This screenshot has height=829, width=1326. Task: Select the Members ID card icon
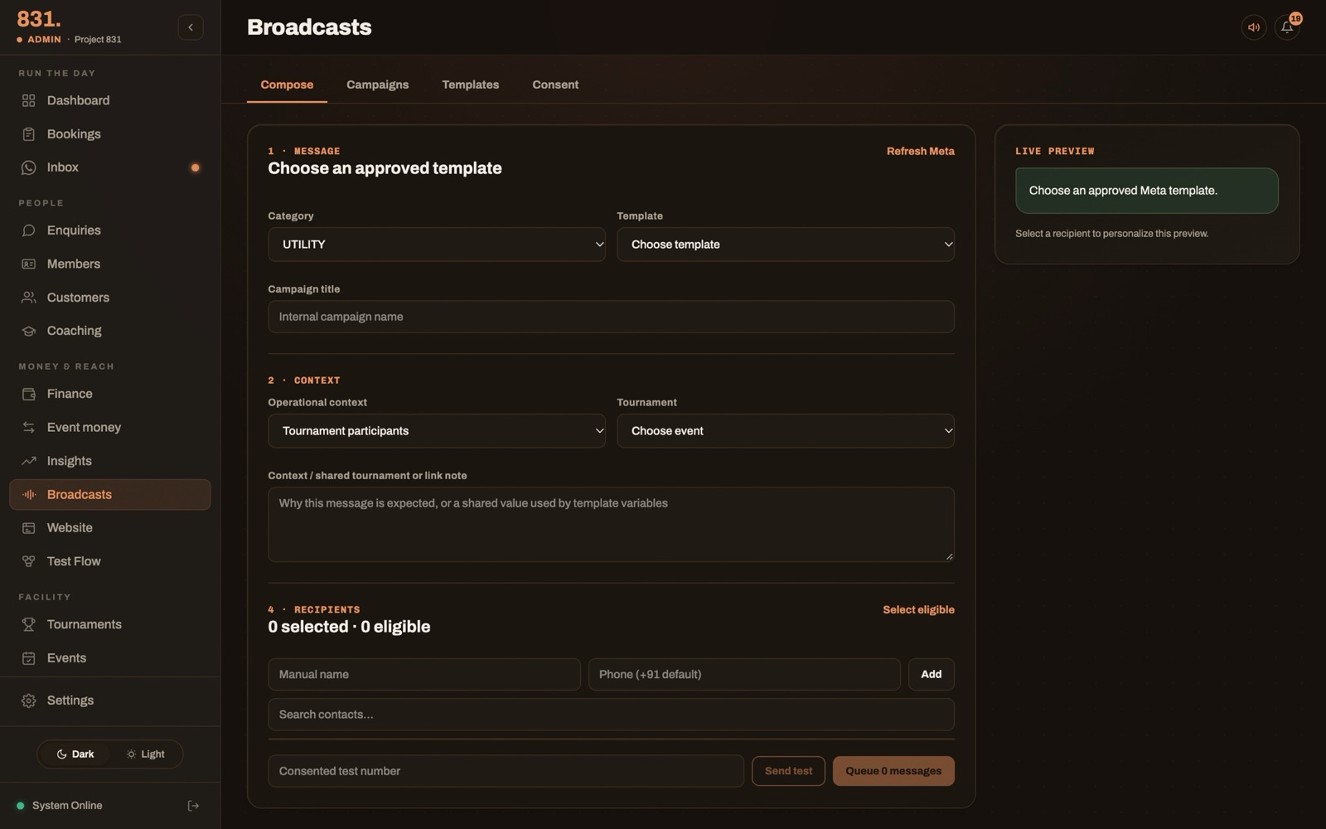pos(28,264)
